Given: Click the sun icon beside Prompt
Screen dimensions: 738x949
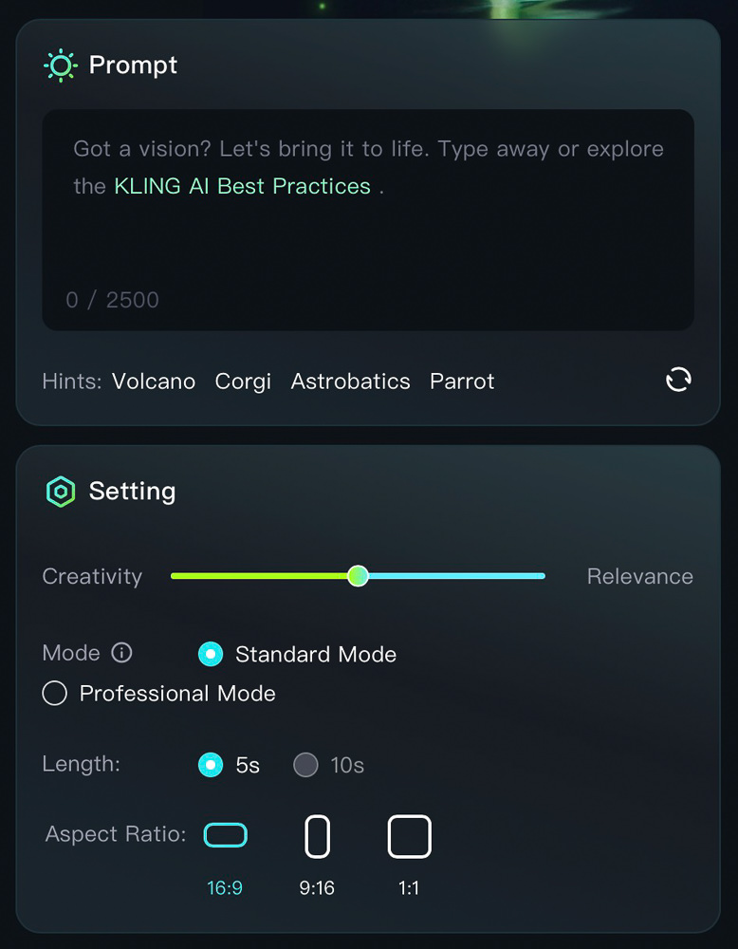Looking at the screenshot, I should point(61,65).
